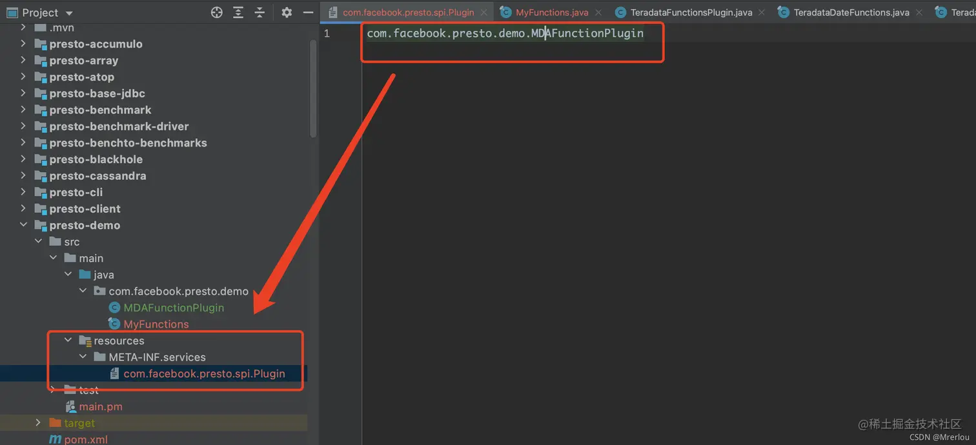Select presto-client in the project tree
Screen dimensions: 976x445
85,208
